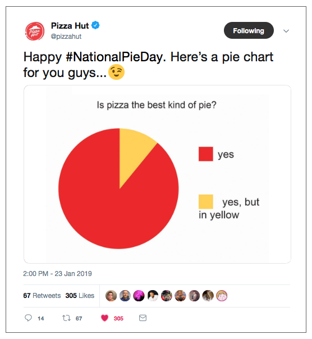Click the retweet arrows icon

[x=66, y=318]
